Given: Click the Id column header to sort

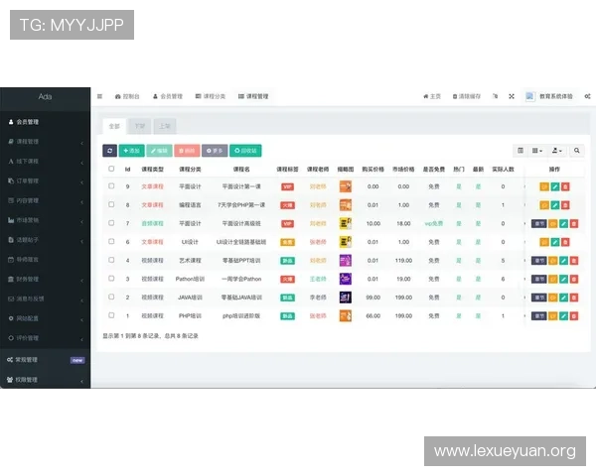Looking at the screenshot, I should tap(128, 170).
